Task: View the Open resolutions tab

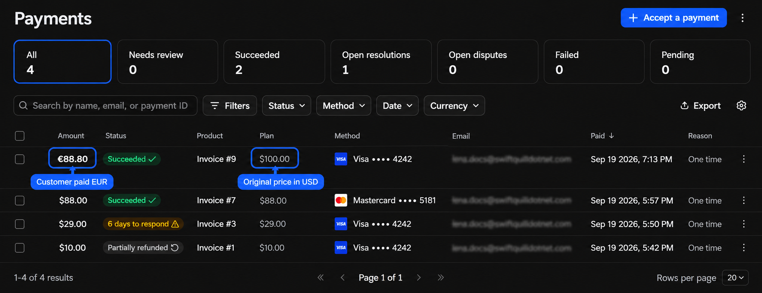Action: click(381, 62)
